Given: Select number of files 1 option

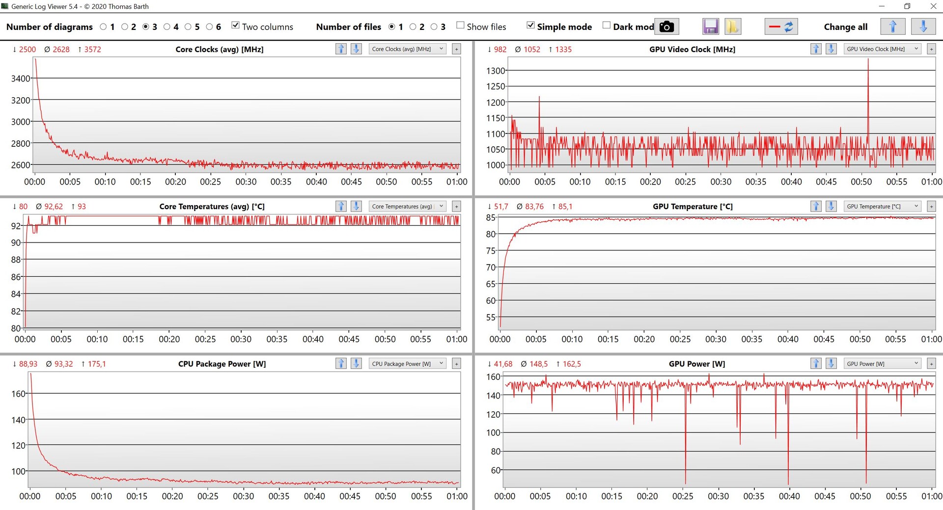Looking at the screenshot, I should click(391, 27).
